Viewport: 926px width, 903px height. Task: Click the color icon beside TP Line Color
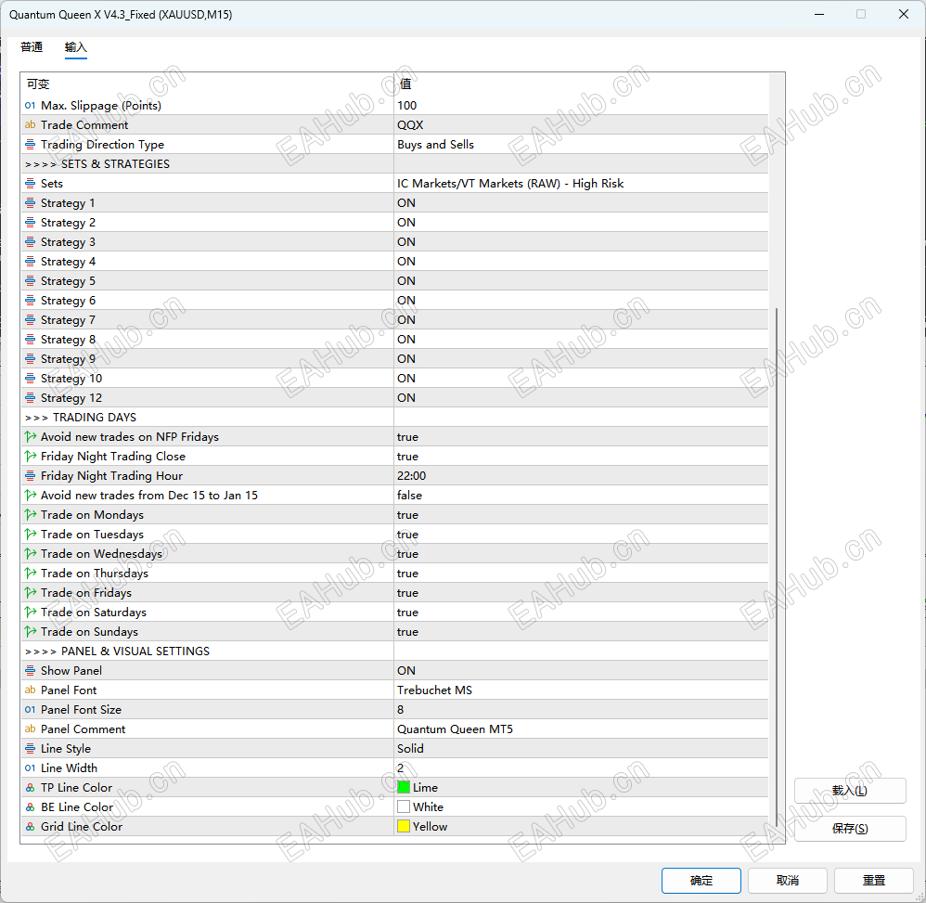tap(30, 788)
